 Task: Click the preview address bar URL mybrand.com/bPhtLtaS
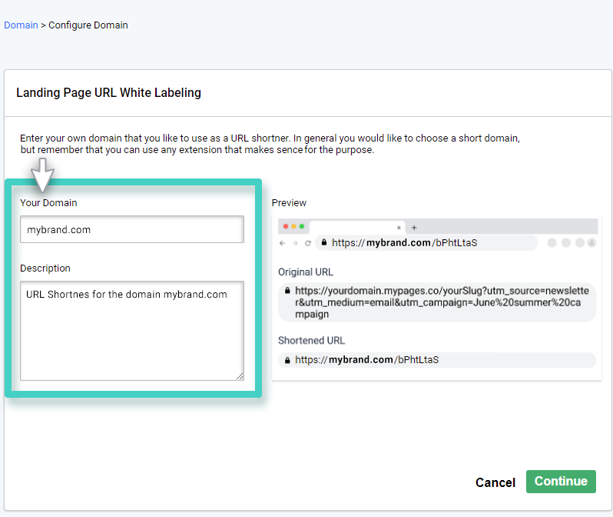[x=405, y=243]
